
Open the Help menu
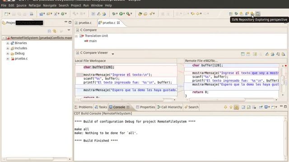108,5
